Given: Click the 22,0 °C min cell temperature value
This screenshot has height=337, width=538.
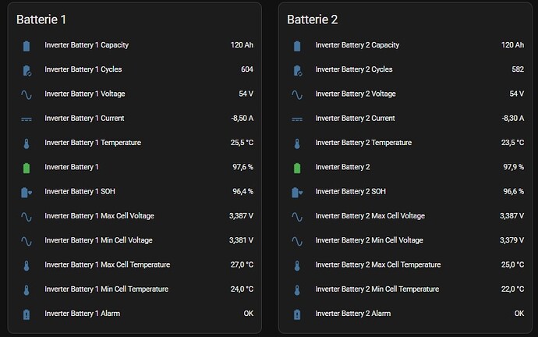Looking at the screenshot, I should pyautogui.click(x=512, y=289).
